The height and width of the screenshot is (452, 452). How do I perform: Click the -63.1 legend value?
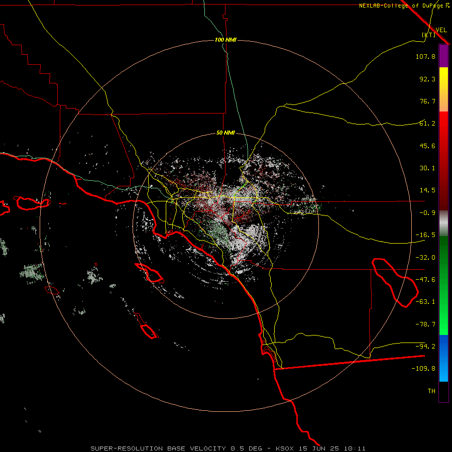(x=425, y=302)
